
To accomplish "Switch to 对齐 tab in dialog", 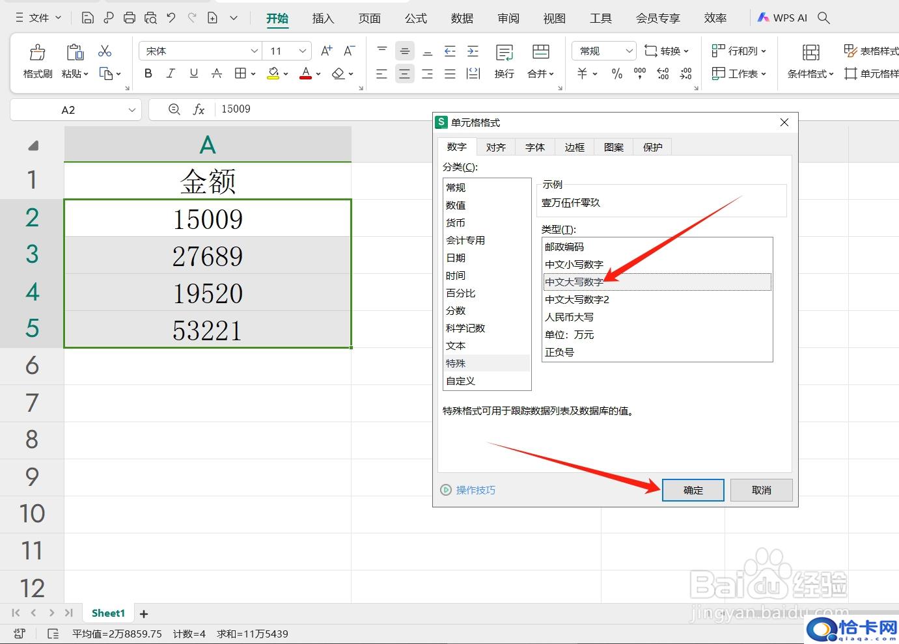I will pos(496,147).
